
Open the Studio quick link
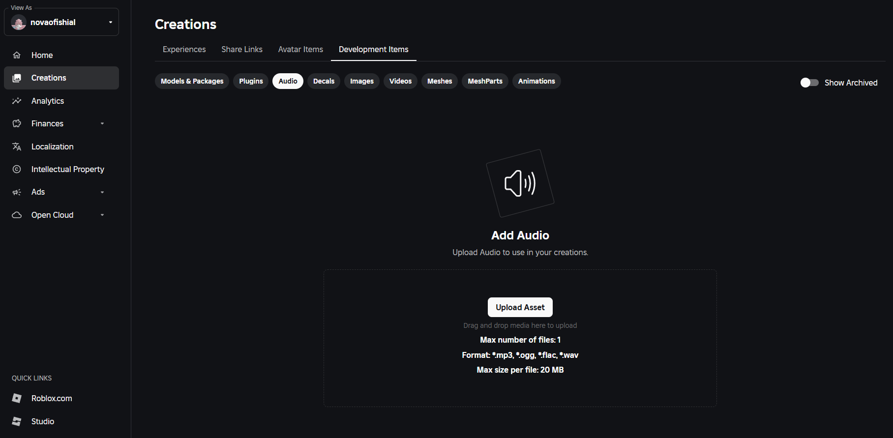pyautogui.click(x=61, y=421)
